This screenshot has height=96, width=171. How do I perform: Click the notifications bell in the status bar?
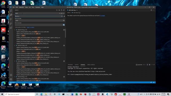(154, 82)
